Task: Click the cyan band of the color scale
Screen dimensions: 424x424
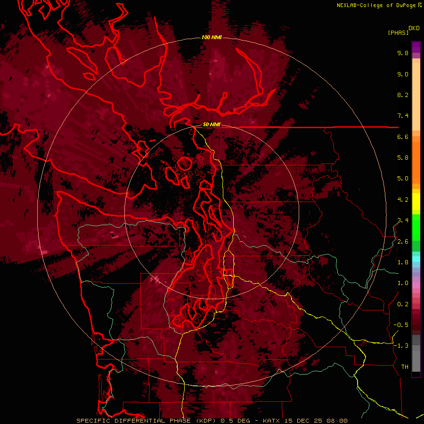Action: pyautogui.click(x=416, y=259)
